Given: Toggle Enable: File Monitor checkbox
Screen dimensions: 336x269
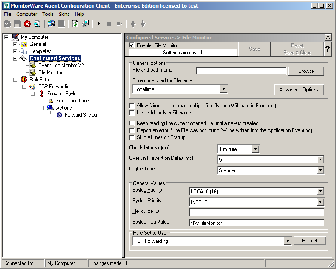Looking at the screenshot, I should tap(132, 45).
